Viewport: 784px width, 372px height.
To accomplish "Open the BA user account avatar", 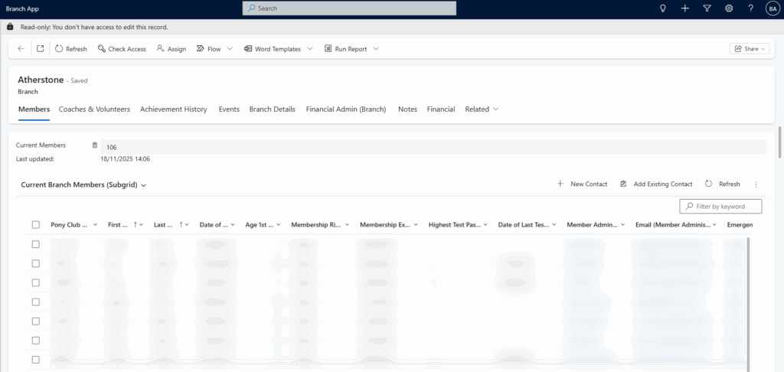I will tap(772, 8).
